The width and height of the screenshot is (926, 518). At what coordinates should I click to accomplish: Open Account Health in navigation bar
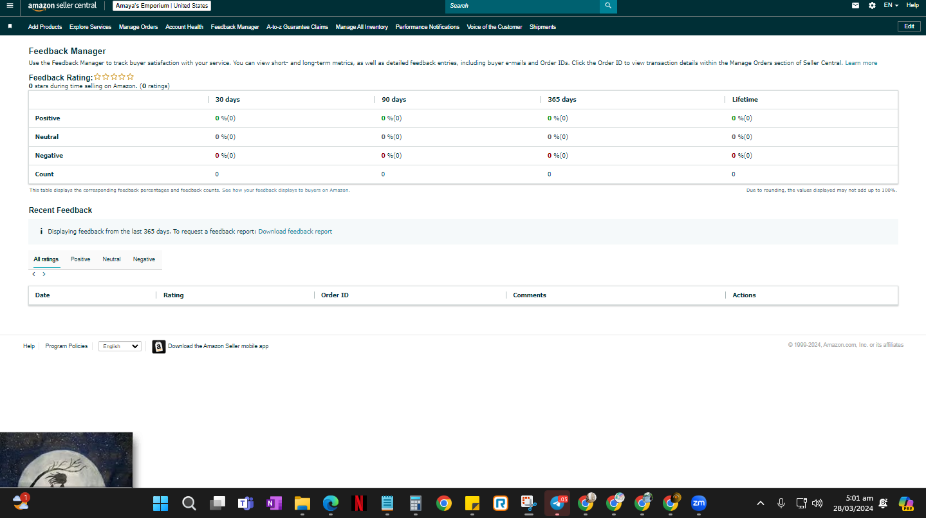point(184,27)
